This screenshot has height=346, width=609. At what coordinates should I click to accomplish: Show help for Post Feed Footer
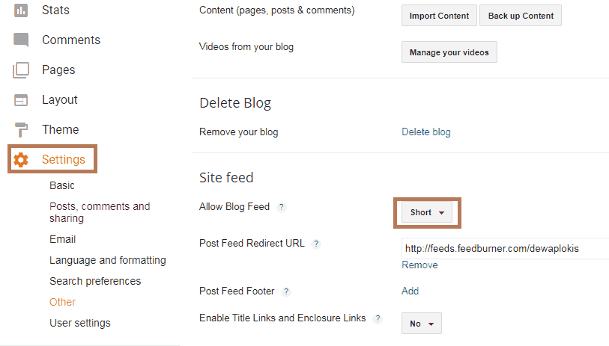click(286, 291)
